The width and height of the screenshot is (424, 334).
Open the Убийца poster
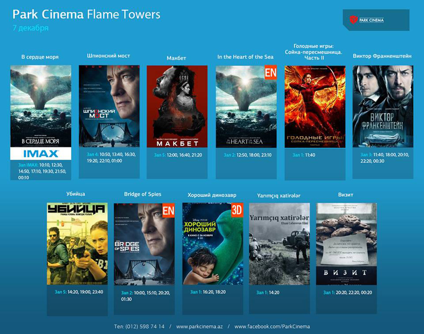[77, 244]
